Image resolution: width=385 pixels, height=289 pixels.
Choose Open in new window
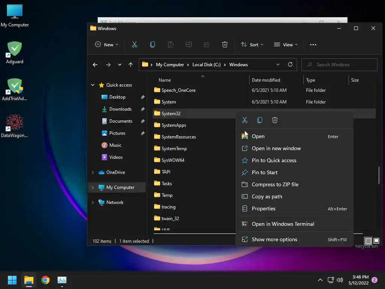294,148
